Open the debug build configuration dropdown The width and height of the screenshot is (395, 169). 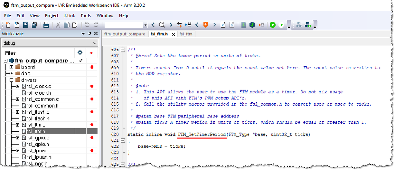pos(50,43)
